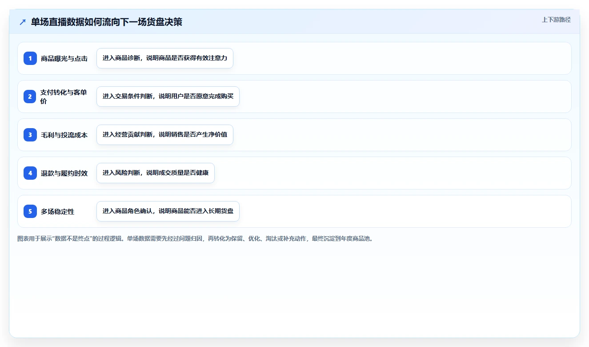The height and width of the screenshot is (347, 589).
Task: Select number badge 2 for 支付转化与客单价
Action: [x=30, y=97]
